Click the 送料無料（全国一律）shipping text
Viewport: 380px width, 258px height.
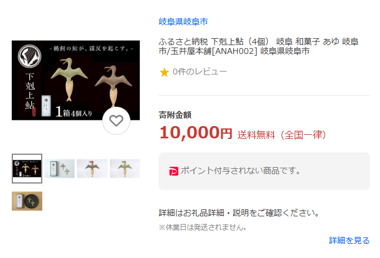282,135
